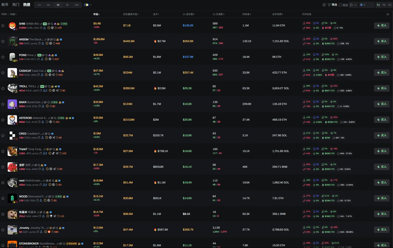The width and height of the screenshot is (393, 248).
Task: Choose the 1m timeframe
Action: point(39,5)
